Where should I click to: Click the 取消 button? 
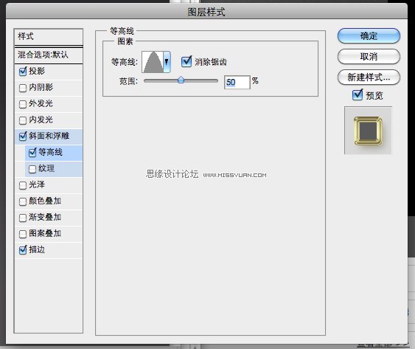click(369, 56)
